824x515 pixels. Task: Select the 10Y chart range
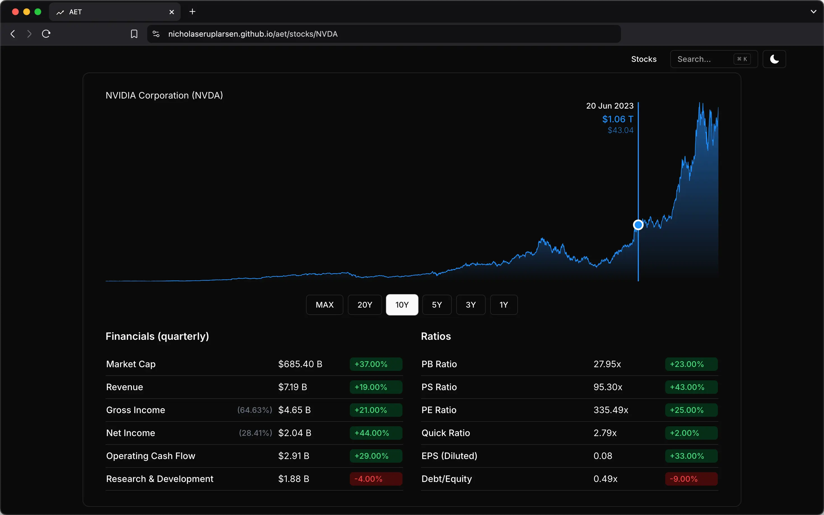(x=402, y=305)
